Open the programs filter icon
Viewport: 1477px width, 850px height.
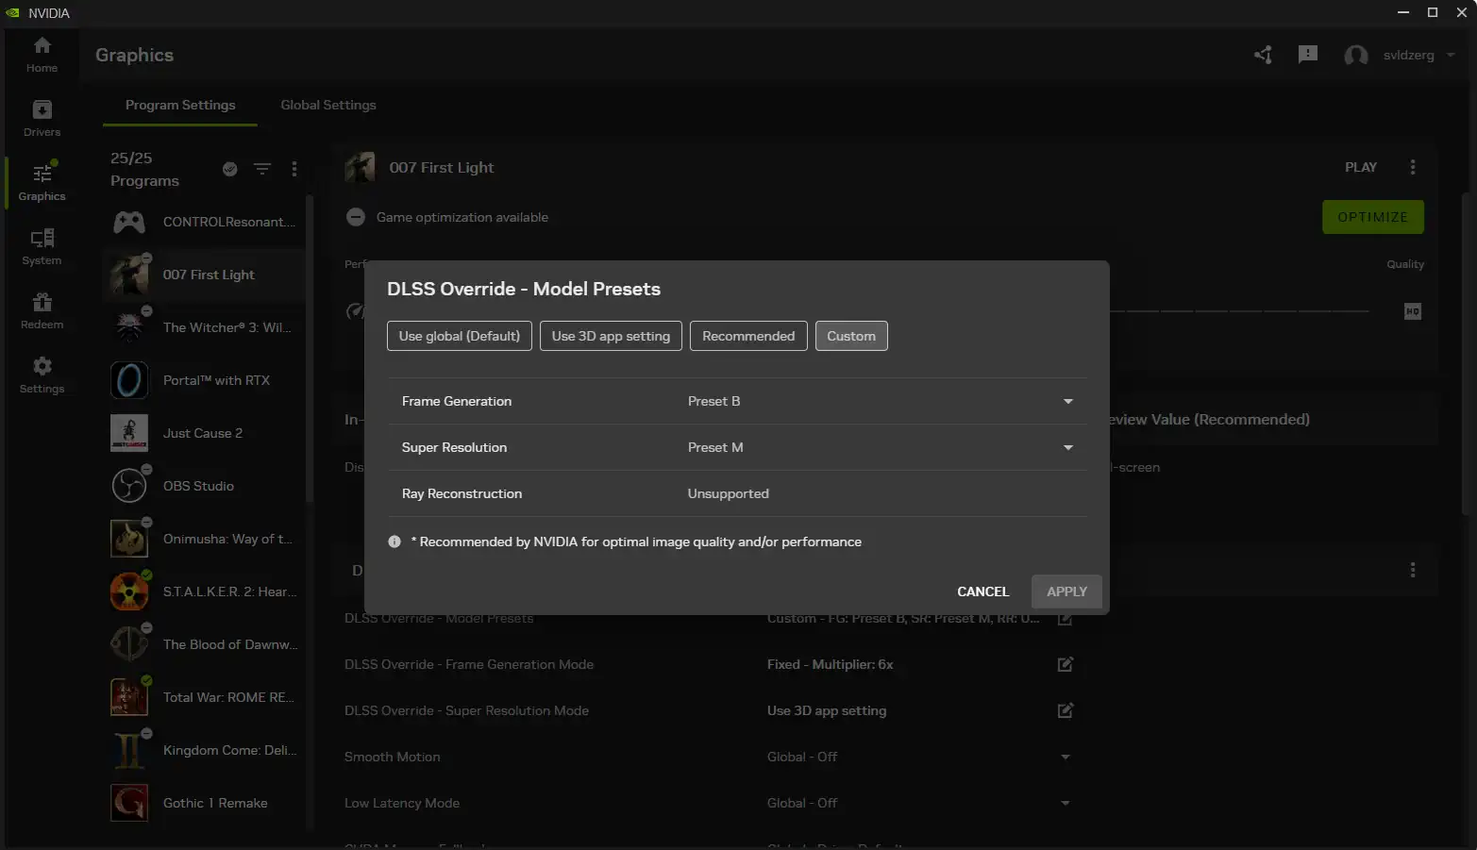point(262,169)
